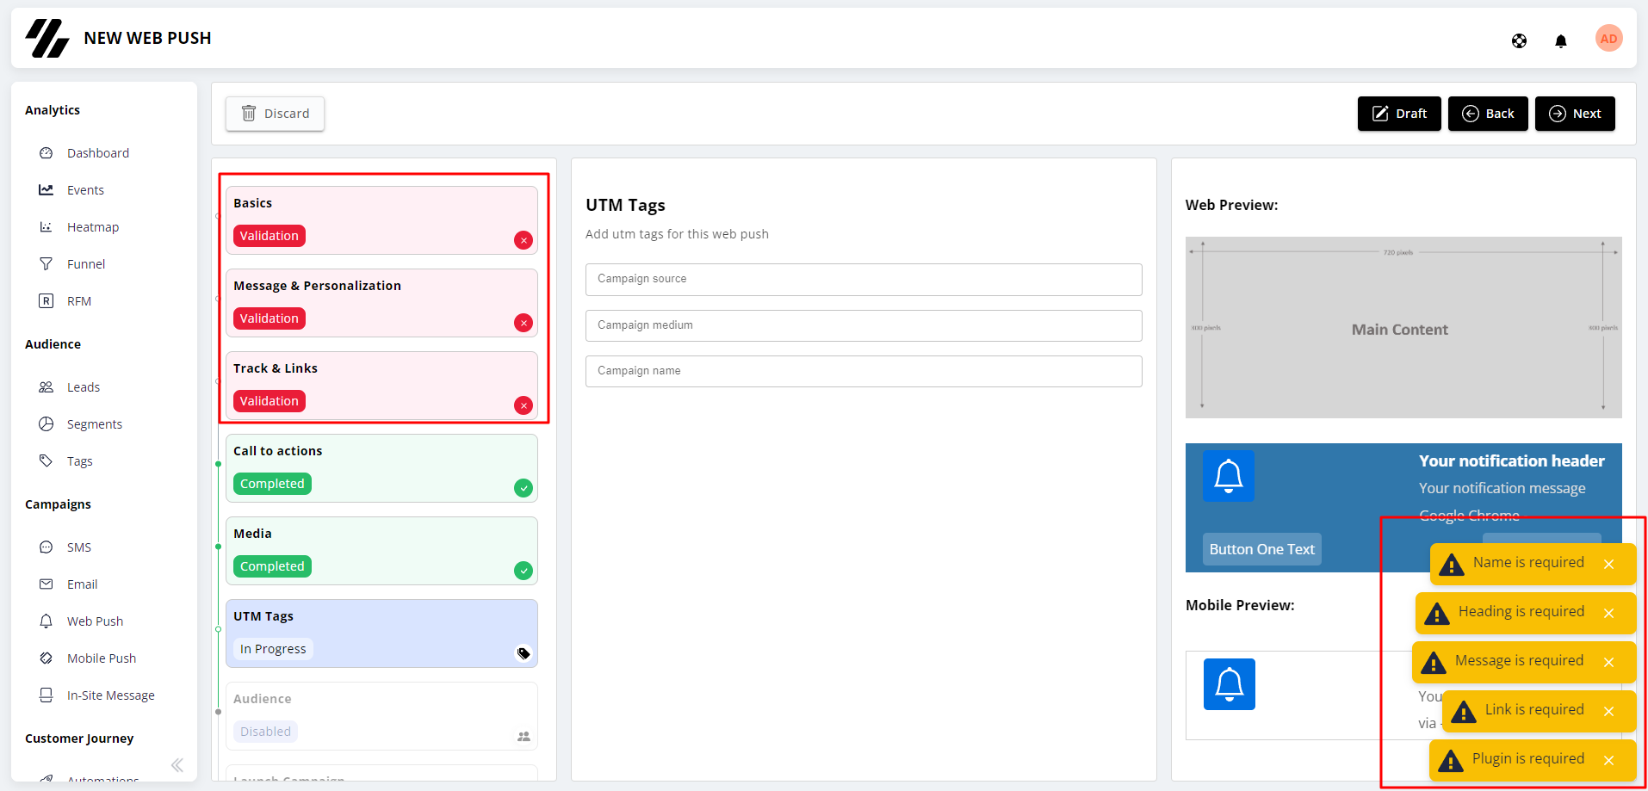Open Mobile Push campaigns
The height and width of the screenshot is (791, 1648).
point(102,658)
